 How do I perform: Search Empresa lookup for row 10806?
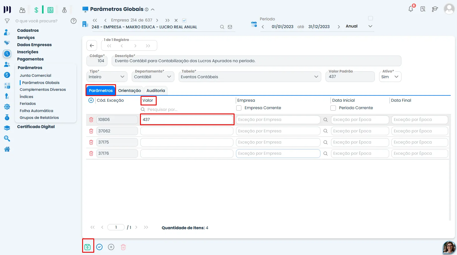pos(326,120)
